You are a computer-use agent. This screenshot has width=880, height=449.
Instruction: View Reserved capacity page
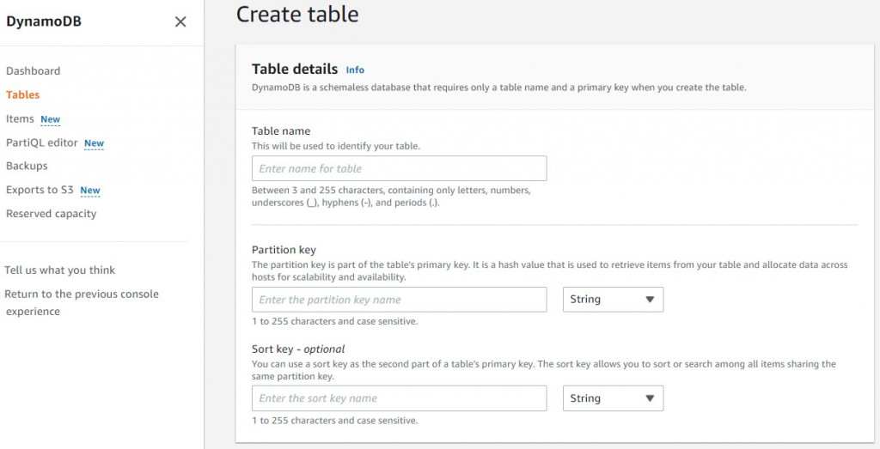tap(52, 214)
